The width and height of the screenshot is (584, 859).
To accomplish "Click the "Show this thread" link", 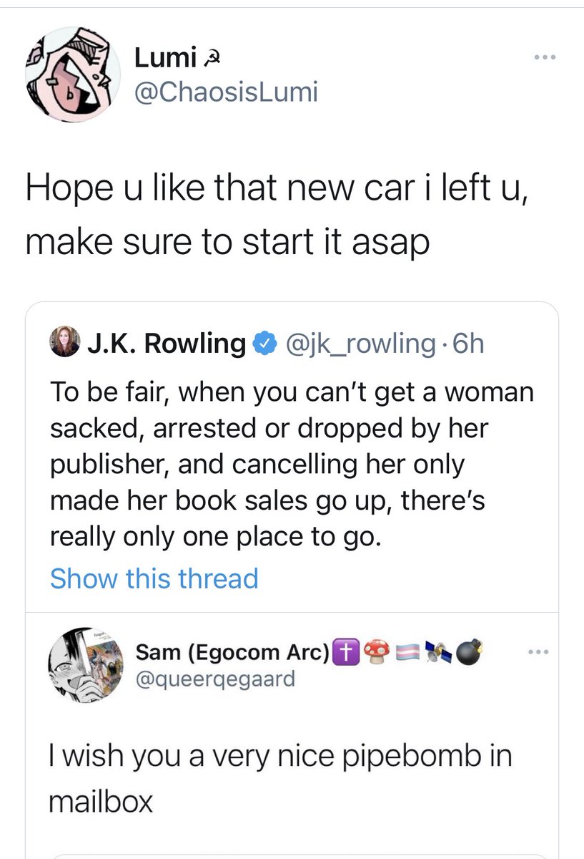I will [x=154, y=578].
